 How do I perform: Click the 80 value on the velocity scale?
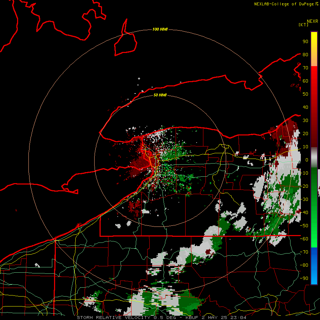[305, 55]
